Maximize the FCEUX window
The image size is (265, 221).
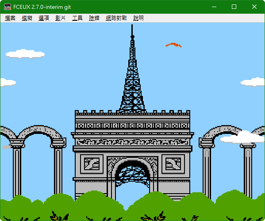(x=234, y=7)
